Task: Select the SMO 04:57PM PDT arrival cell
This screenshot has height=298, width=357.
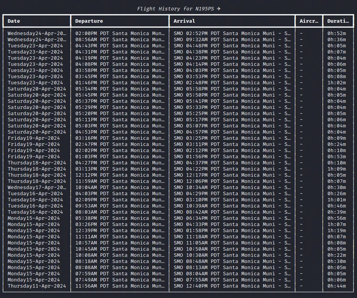Action: [x=232, y=132]
